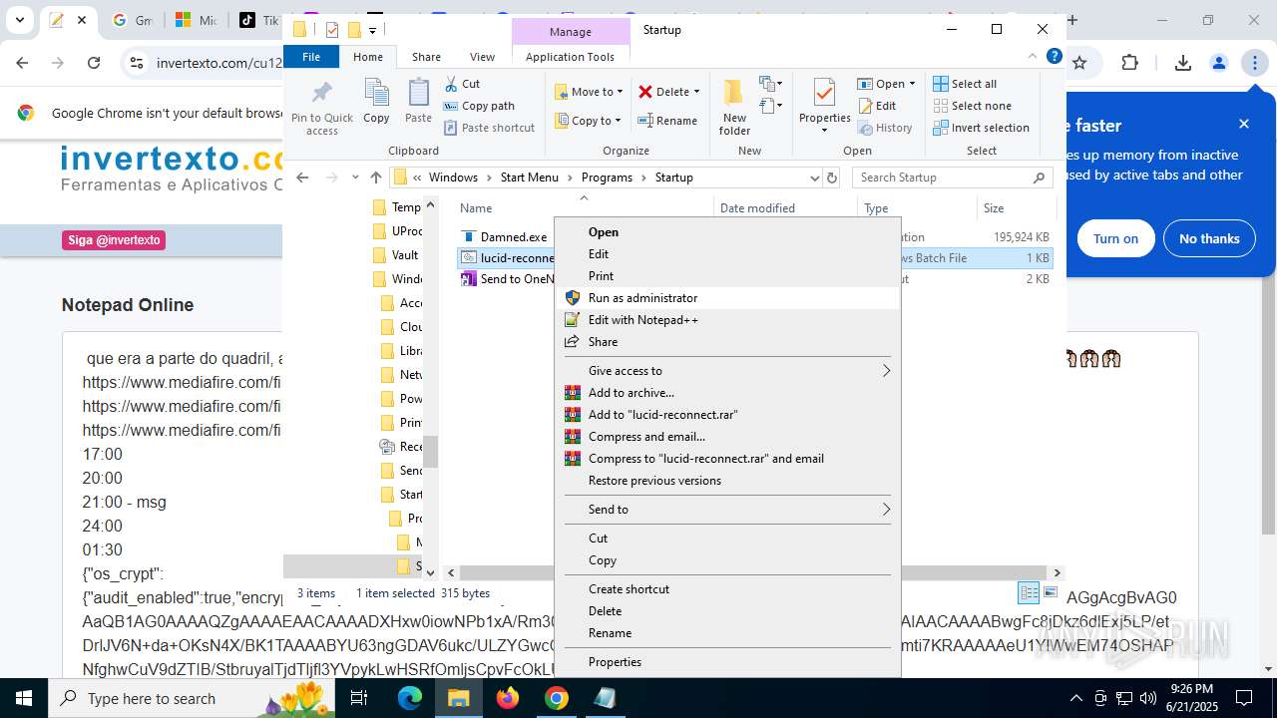Click Siga @invertexto button
The width and height of the screenshot is (1277, 718).
[114, 240]
